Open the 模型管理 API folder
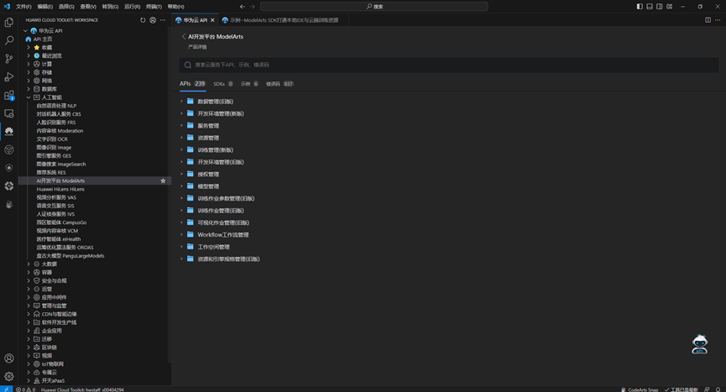Viewport: 726px width, 392px height. [208, 186]
